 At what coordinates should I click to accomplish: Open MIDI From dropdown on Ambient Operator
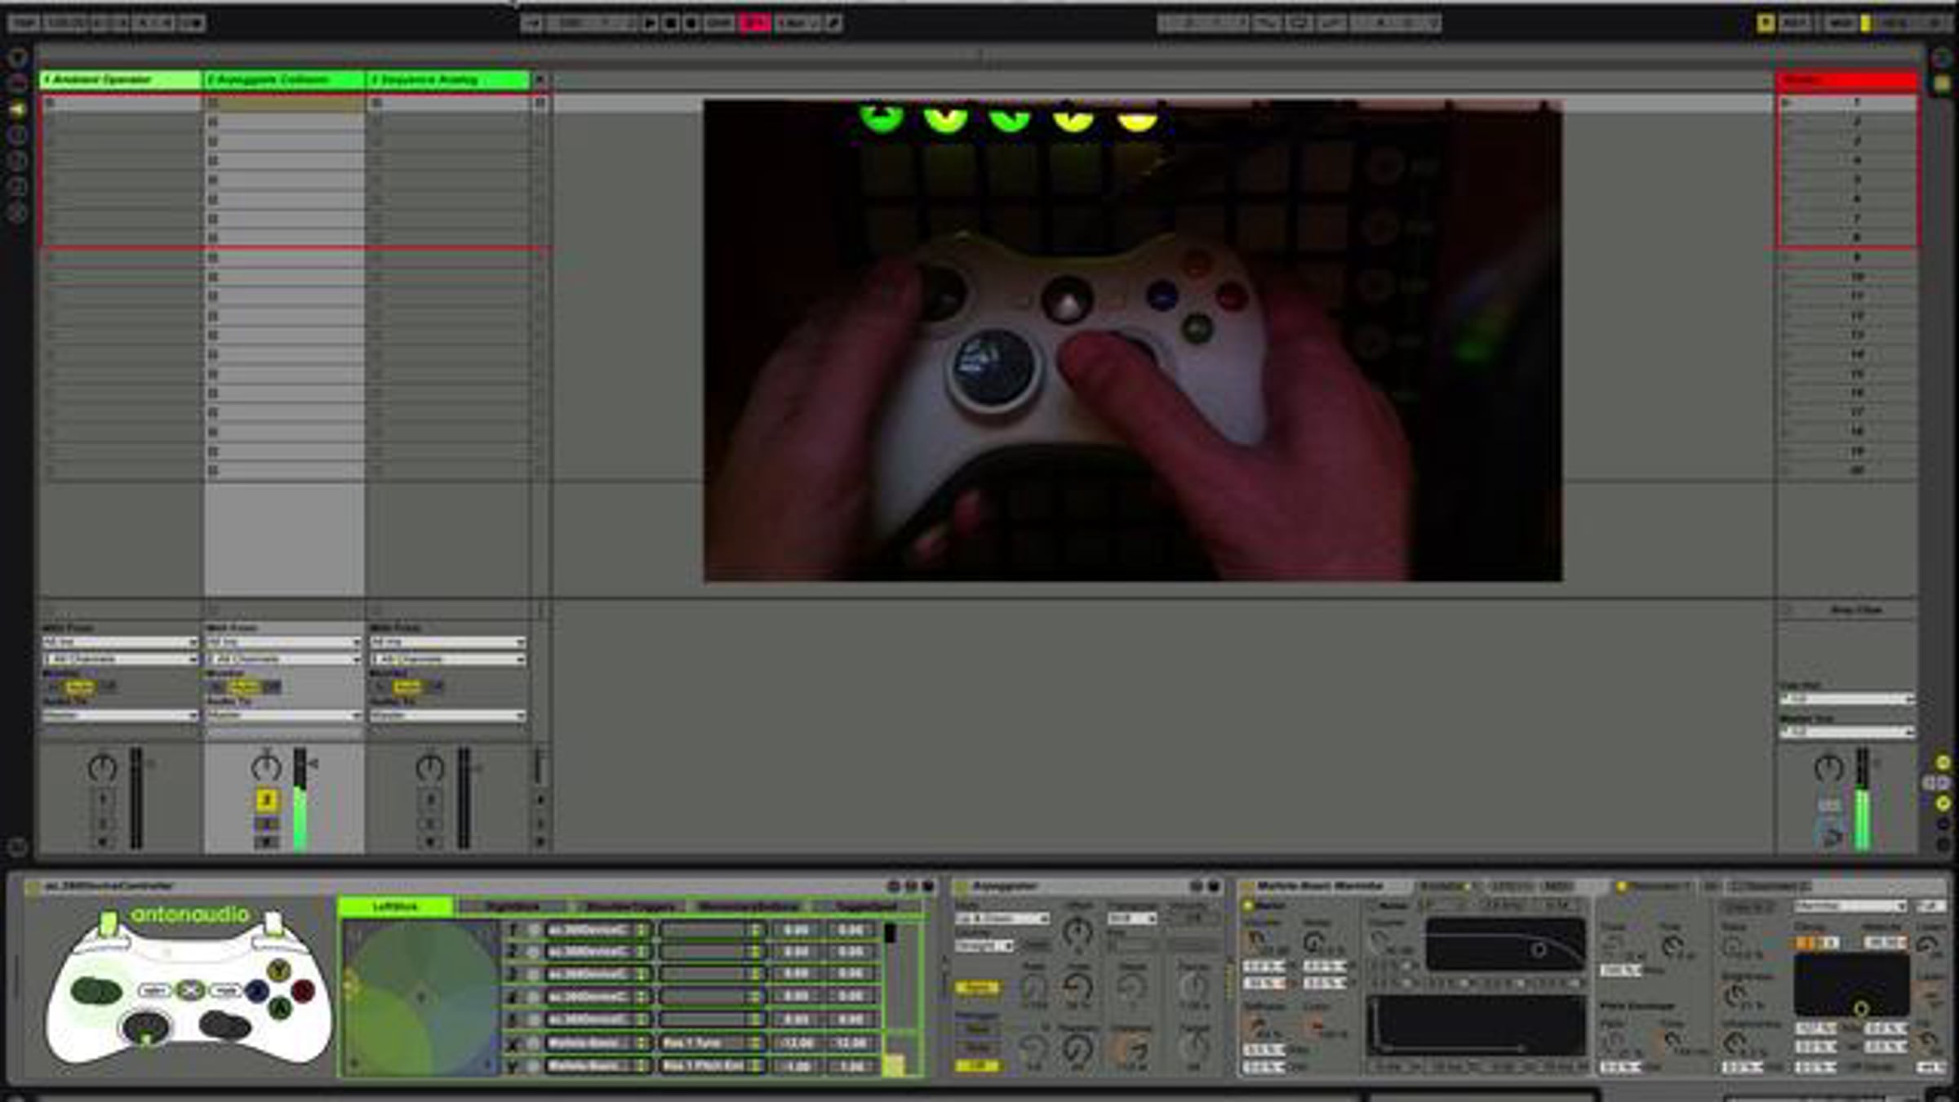point(120,642)
